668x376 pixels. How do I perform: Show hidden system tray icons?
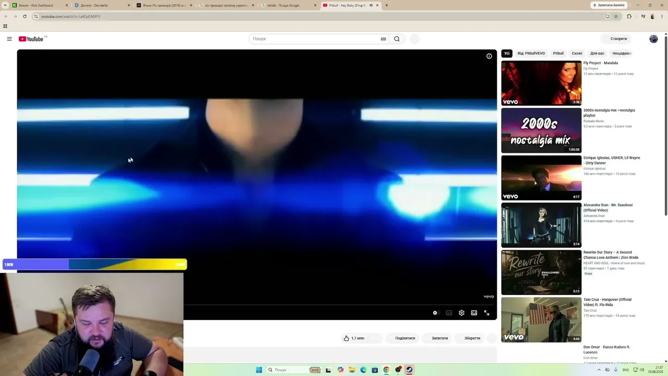[599, 370]
